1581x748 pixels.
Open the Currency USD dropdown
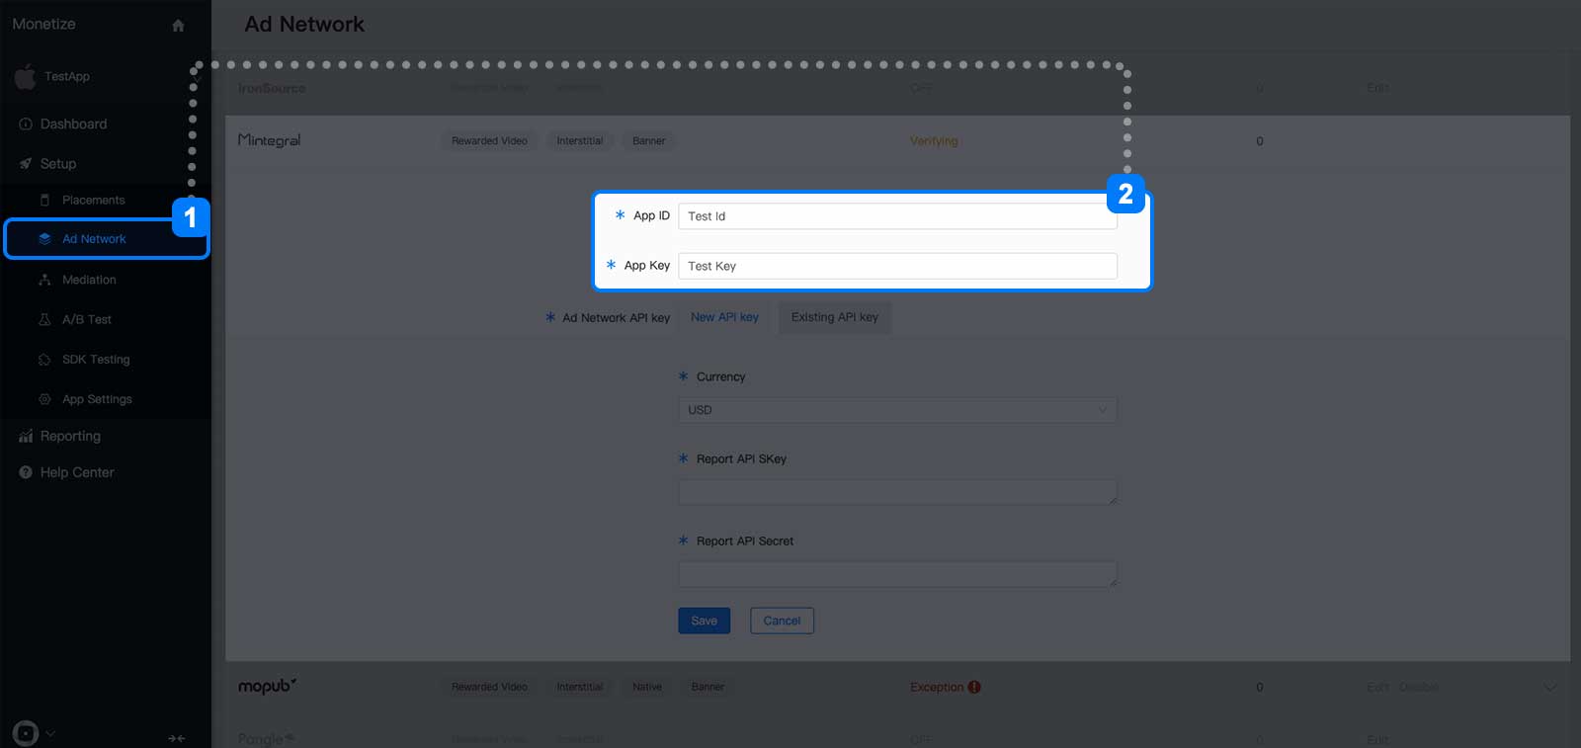(x=897, y=410)
